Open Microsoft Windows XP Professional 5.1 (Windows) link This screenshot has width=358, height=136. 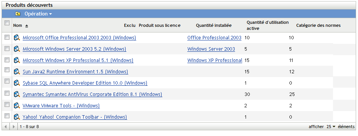78,60
